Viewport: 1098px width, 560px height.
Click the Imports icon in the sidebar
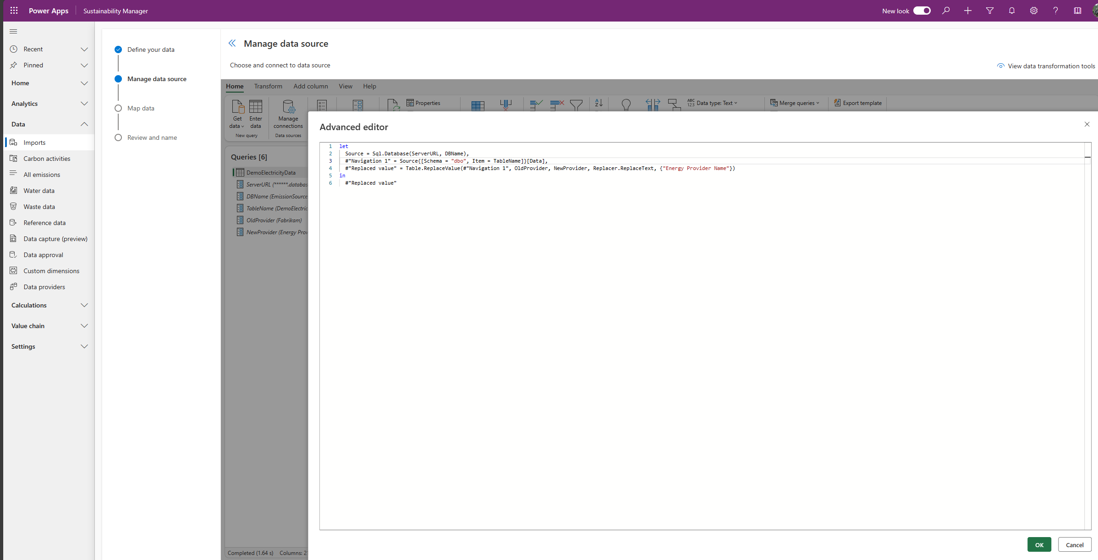pos(14,142)
